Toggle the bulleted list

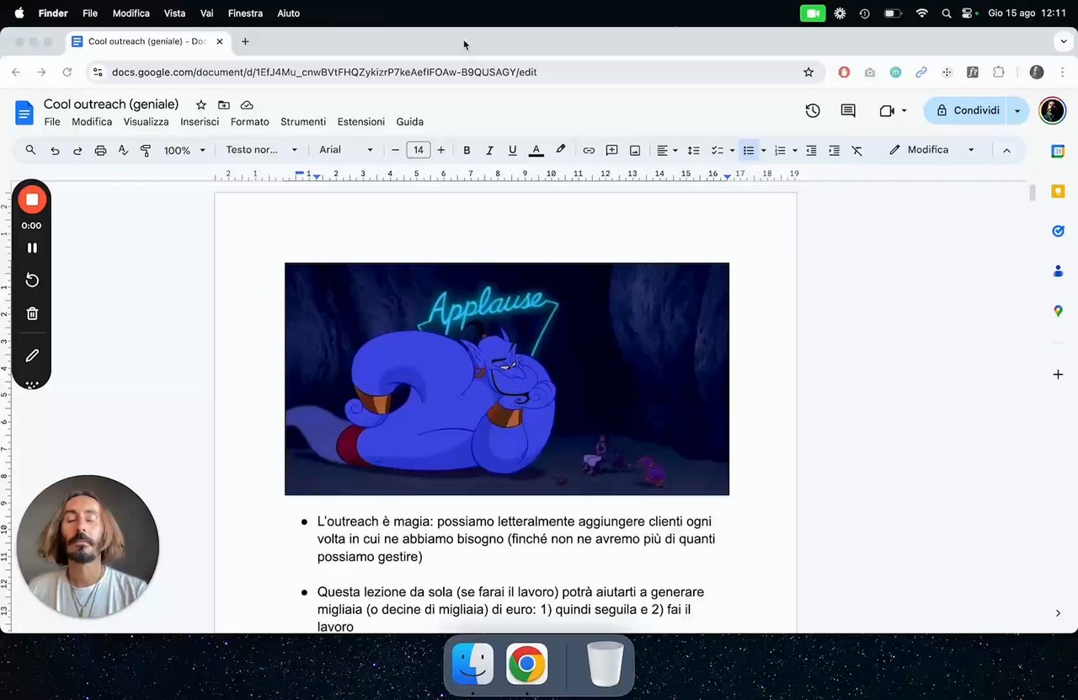[x=748, y=150]
